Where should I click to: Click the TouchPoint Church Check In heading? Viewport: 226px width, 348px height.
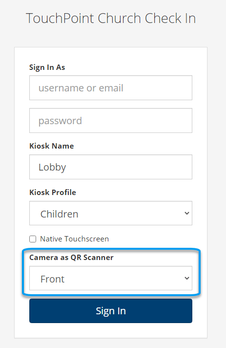pyautogui.click(x=111, y=18)
